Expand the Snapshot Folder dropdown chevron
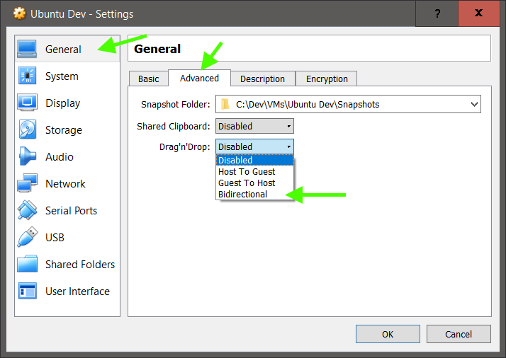 click(474, 104)
